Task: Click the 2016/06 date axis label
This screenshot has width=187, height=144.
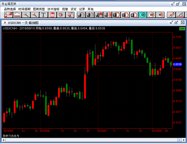Action: 45,131
